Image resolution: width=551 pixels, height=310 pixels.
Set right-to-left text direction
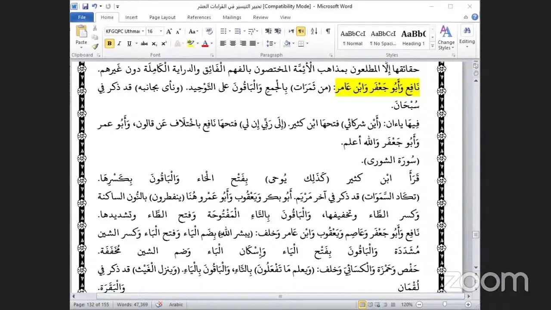(301, 31)
